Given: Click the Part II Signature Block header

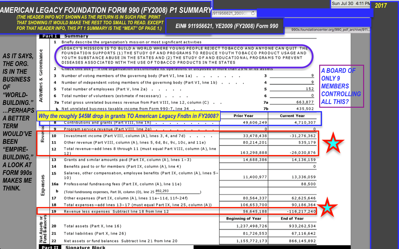Looking at the screenshot, I should tap(85, 247).
